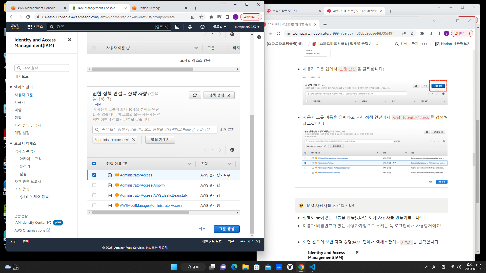This screenshot has height=273, width=486.
Task: Open the info panel icon at right edge
Action: click(x=259, y=37)
